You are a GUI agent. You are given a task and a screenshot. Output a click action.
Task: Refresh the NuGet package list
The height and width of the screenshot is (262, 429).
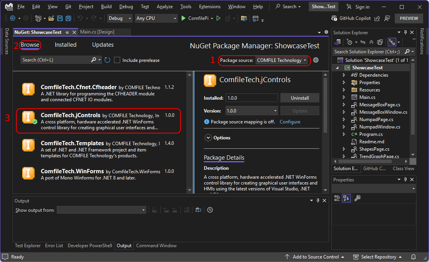107,60
